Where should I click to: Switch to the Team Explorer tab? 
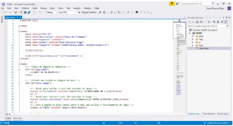point(209,114)
